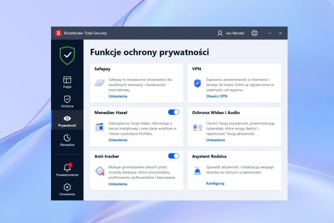Disable the Anti-tracker switch
The image size is (334, 223).
coord(173,156)
